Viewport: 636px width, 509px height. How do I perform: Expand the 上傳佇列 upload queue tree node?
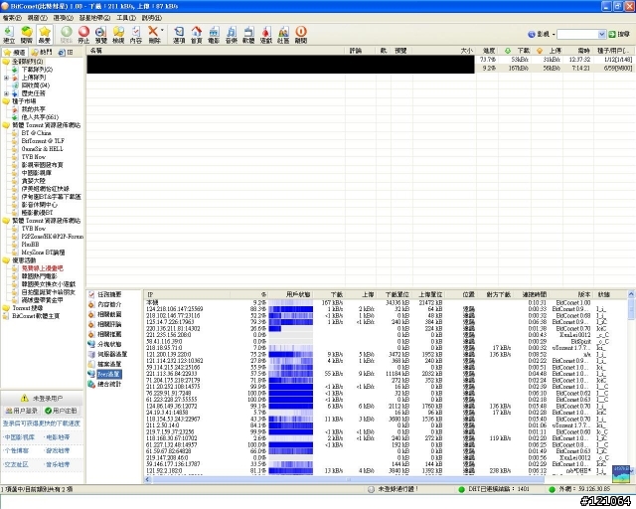click(6, 78)
